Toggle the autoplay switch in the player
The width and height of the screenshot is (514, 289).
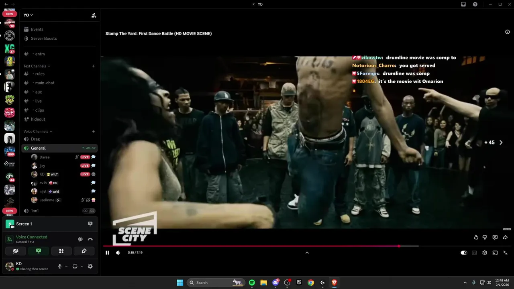tap(464, 253)
